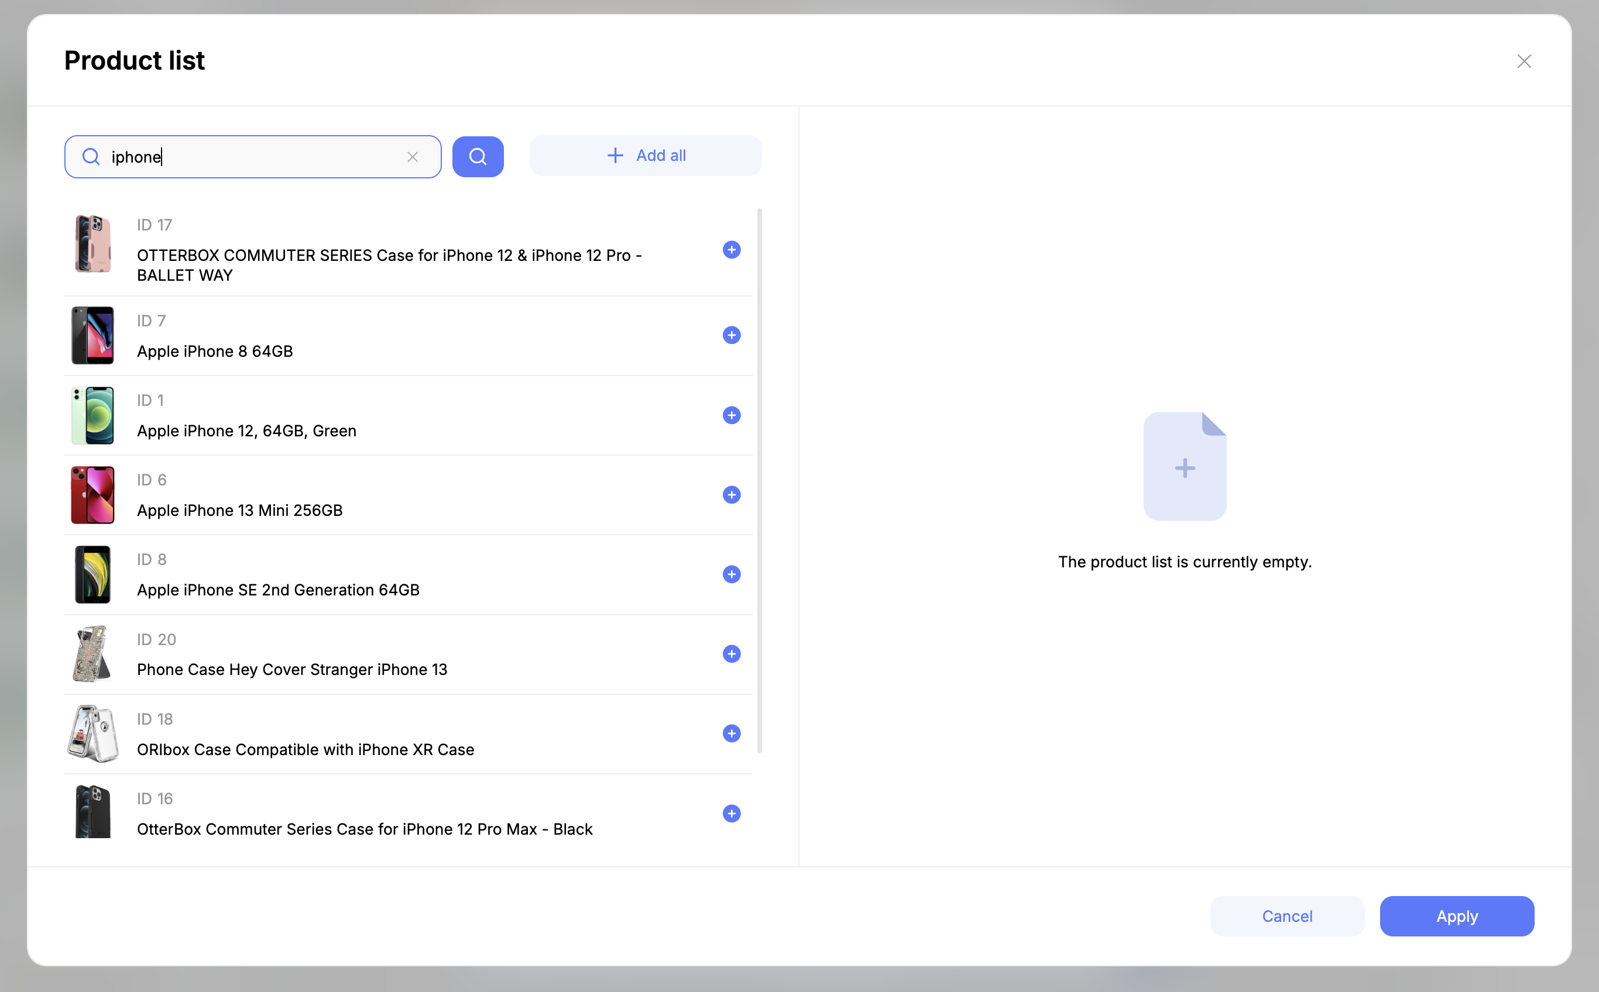Add OTTERBOX Ballet Way case via plus icon
1599x992 pixels.
click(731, 249)
